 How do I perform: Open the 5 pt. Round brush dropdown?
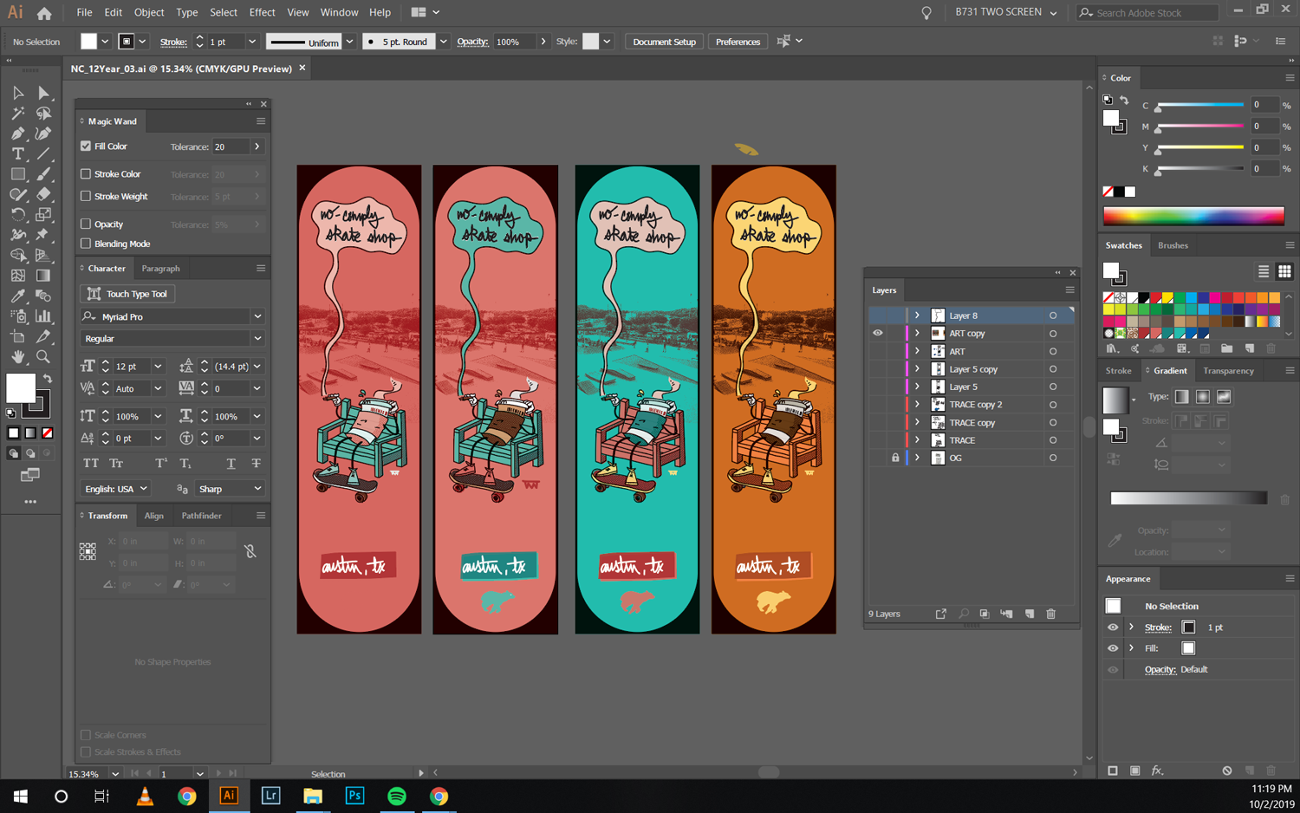coord(443,42)
